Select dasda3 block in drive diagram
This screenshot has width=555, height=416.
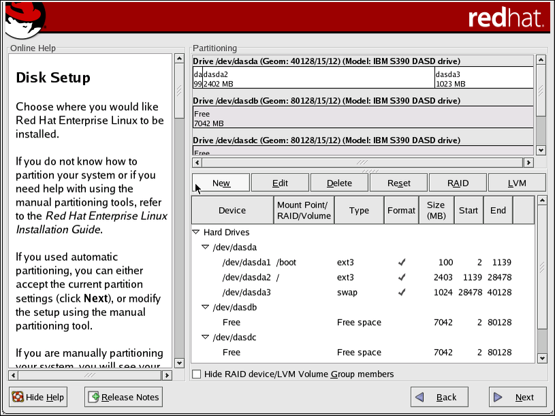click(483, 78)
